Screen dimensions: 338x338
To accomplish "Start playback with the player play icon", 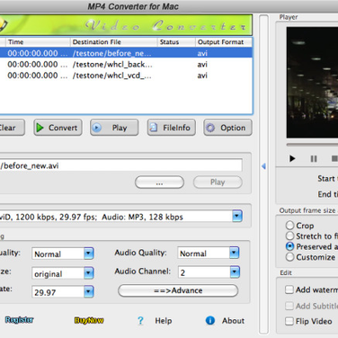I will [x=292, y=158].
